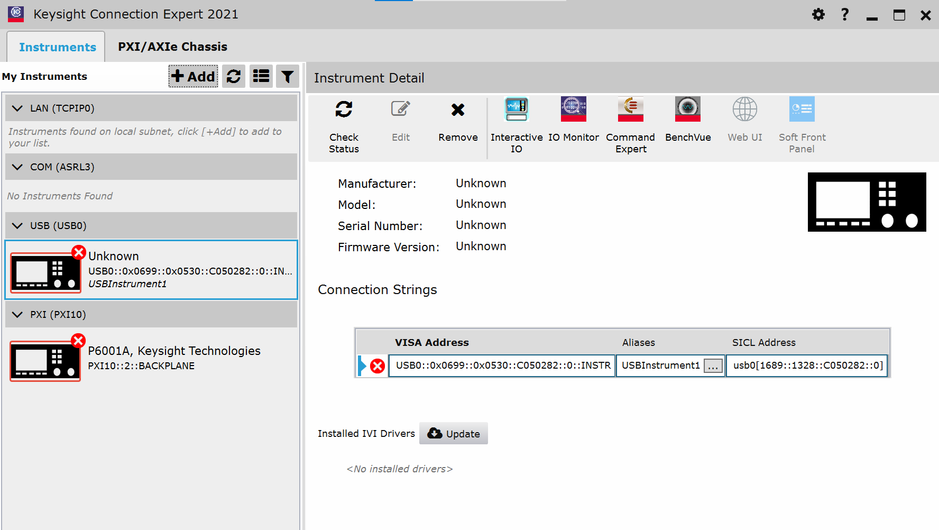Select the P6001A Keysight Technologies instrument

151,359
